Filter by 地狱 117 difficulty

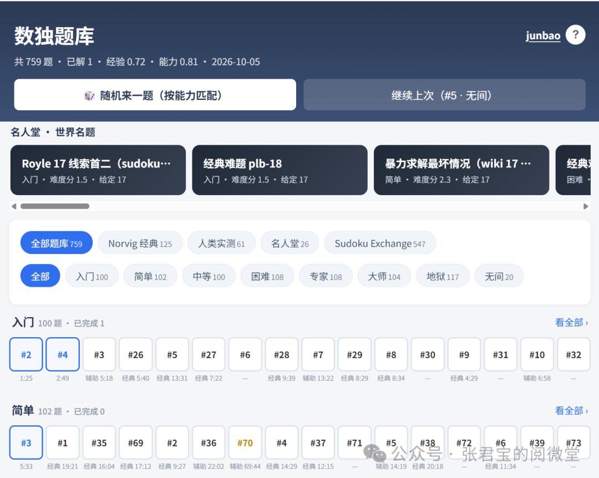click(443, 276)
